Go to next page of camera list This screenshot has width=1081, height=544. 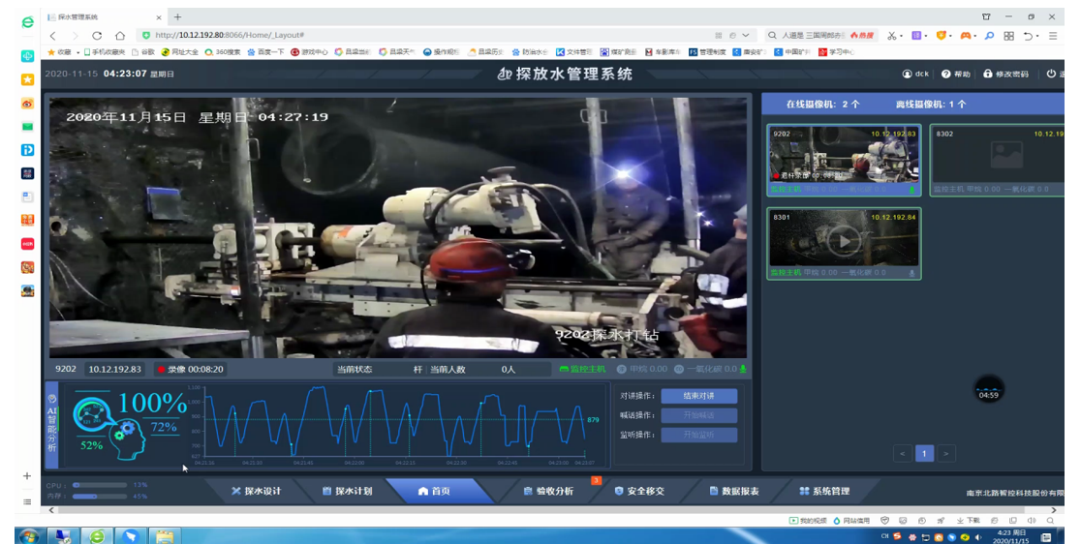pos(946,453)
